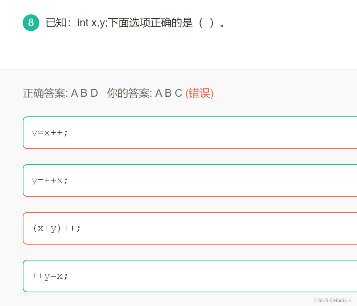Click the green border of option A
The image size is (357, 306).
(x=24, y=133)
